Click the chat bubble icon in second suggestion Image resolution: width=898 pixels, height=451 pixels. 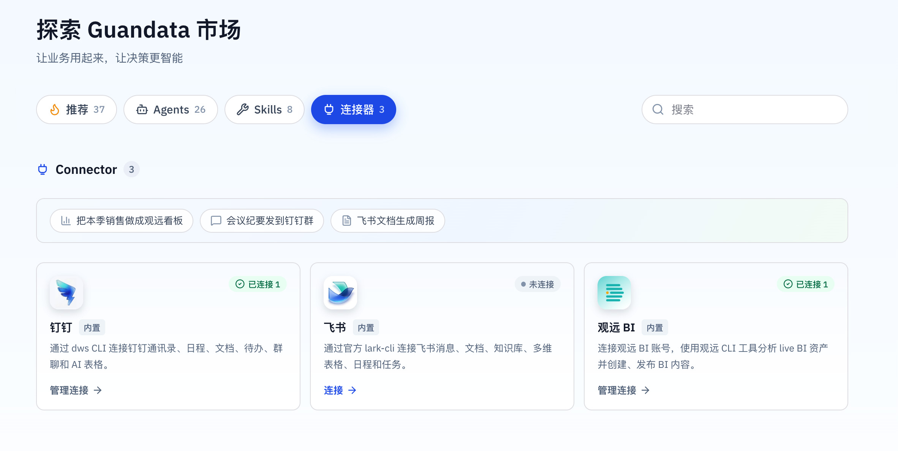216,221
